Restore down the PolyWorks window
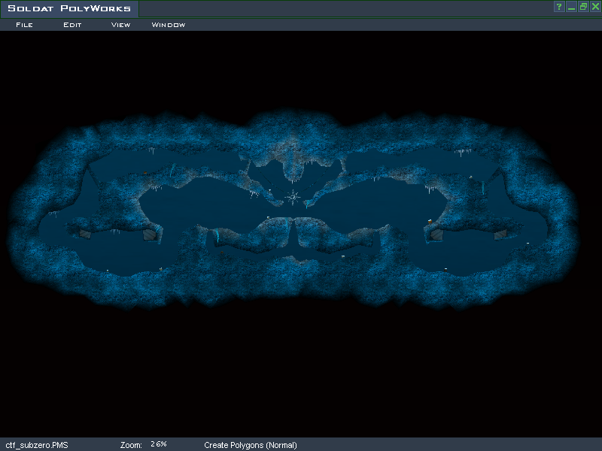 click(583, 7)
